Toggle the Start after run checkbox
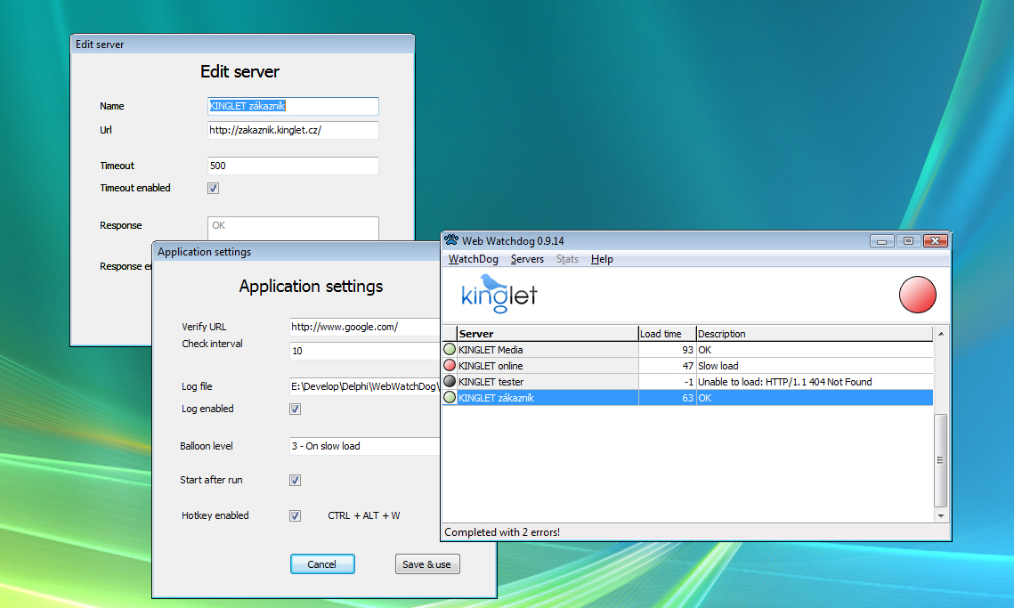The width and height of the screenshot is (1014, 608). point(295,480)
